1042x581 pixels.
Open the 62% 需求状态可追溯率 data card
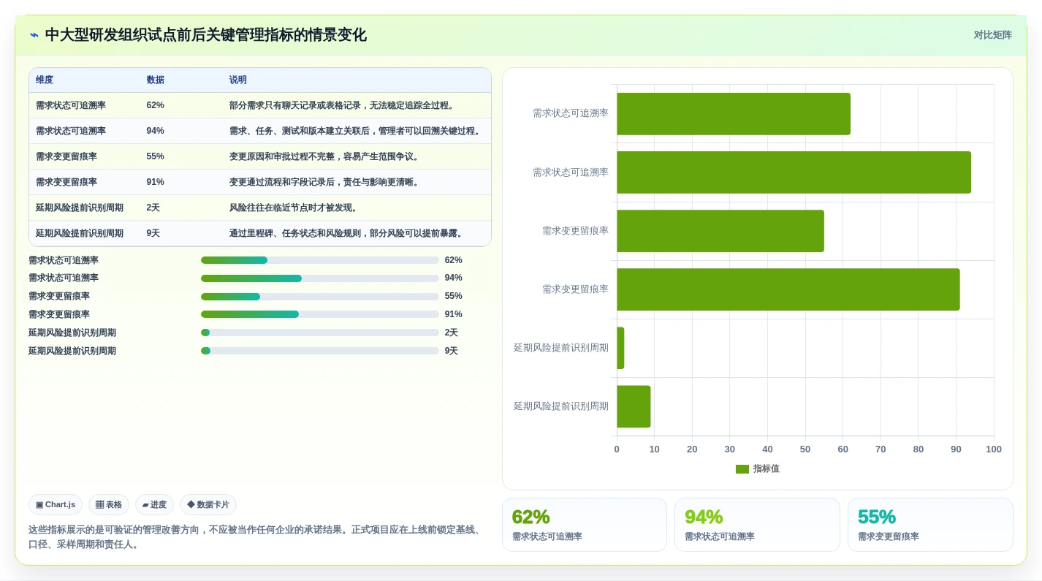pyautogui.click(x=585, y=525)
